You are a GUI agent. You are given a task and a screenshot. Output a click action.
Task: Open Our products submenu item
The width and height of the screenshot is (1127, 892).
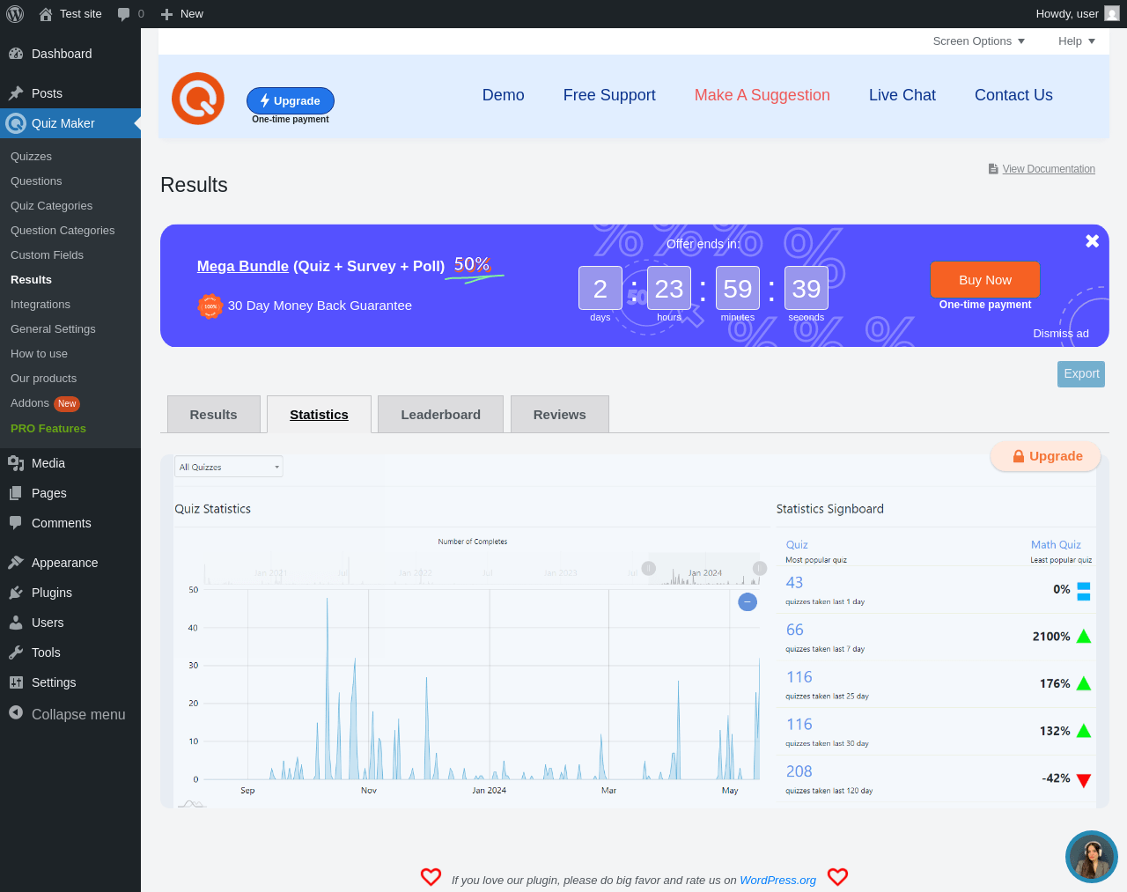pos(70,379)
